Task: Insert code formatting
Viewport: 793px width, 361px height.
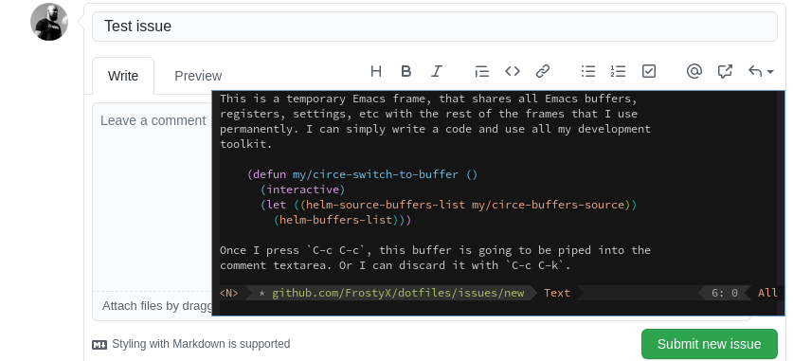Action: click(x=513, y=71)
